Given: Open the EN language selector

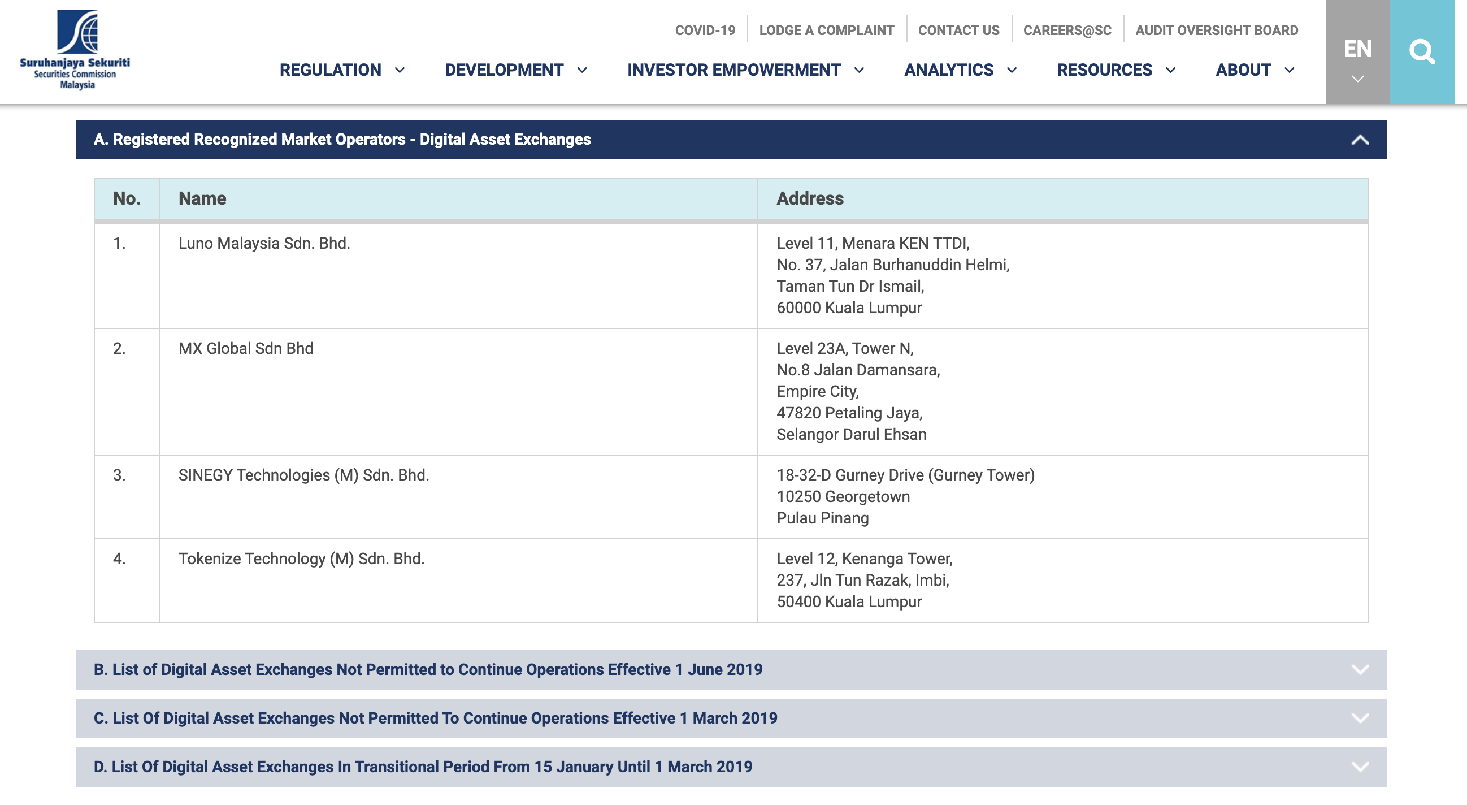Looking at the screenshot, I should click(1358, 52).
